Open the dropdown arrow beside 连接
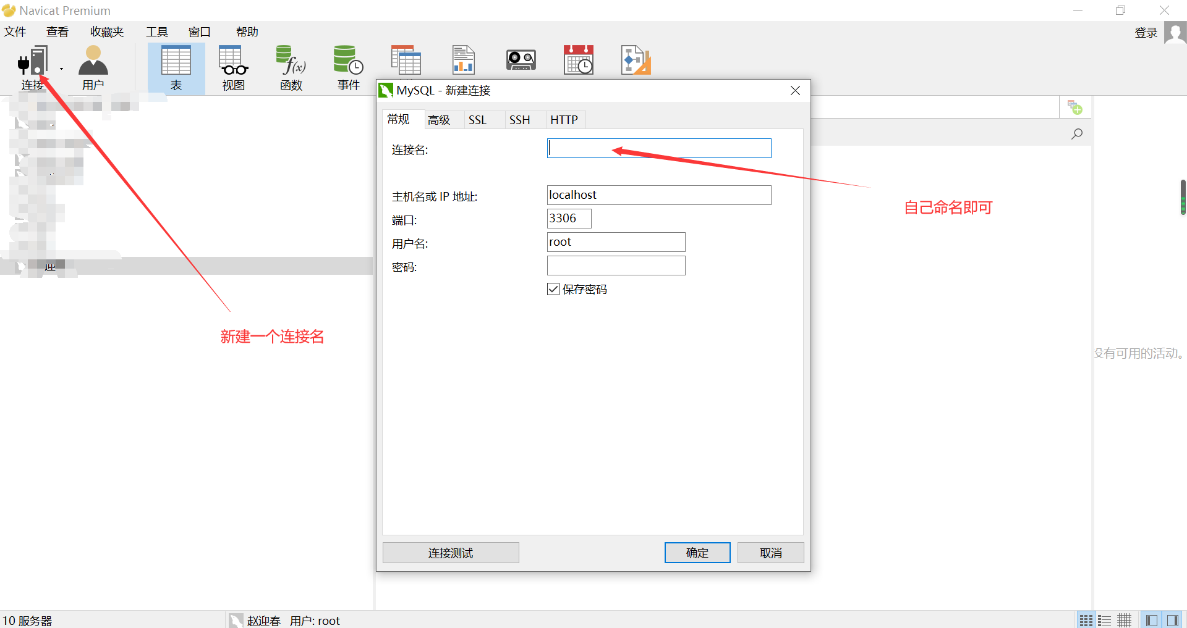Image resolution: width=1187 pixels, height=628 pixels. [61, 69]
